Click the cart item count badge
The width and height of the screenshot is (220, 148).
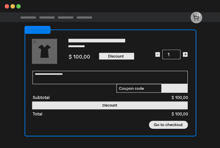pyautogui.click(x=199, y=15)
